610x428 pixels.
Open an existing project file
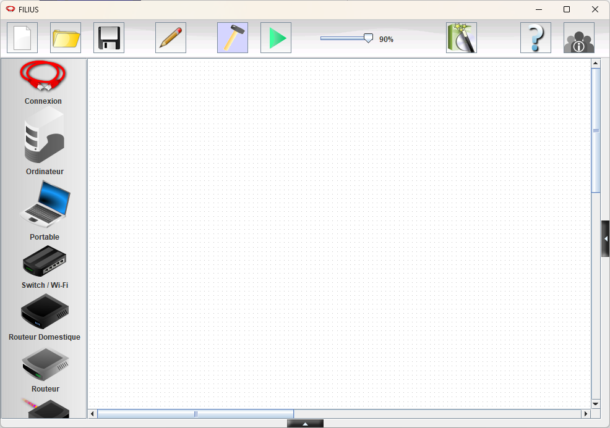(66, 38)
